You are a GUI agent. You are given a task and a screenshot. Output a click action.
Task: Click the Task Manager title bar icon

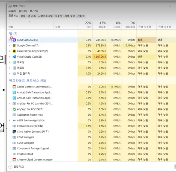pyautogui.click(x=10, y=6)
